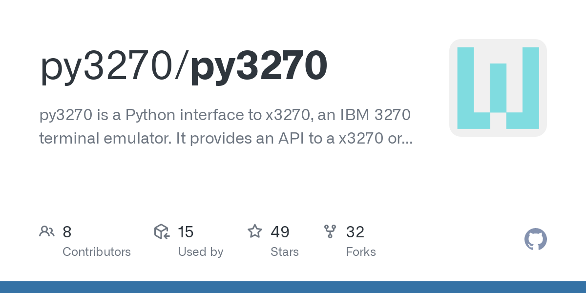
Task: Click the stars count 49
Action: point(280,231)
